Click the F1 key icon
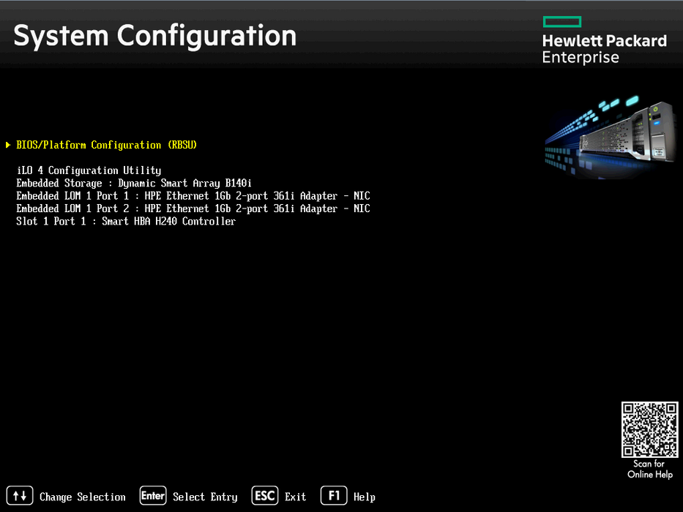The image size is (683, 512). 334,495
